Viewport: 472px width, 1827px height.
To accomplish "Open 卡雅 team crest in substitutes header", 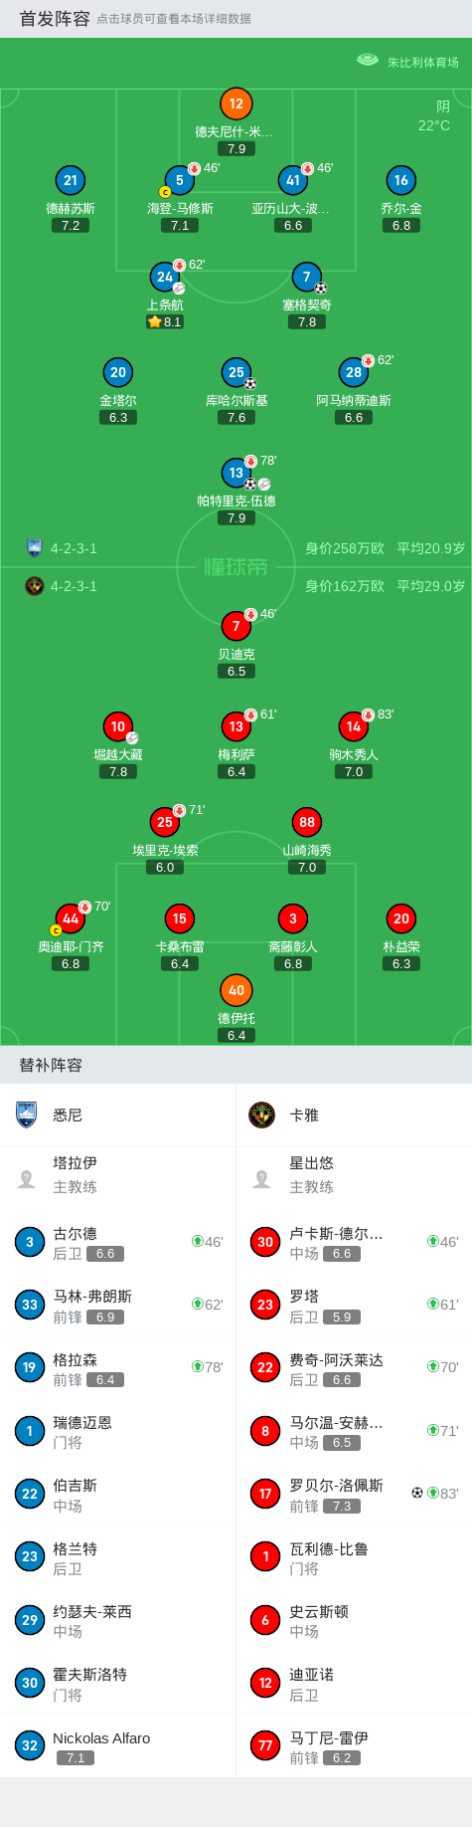I will point(261,1115).
